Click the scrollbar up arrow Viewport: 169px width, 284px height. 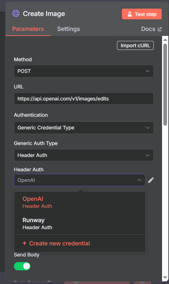tap(165, 40)
